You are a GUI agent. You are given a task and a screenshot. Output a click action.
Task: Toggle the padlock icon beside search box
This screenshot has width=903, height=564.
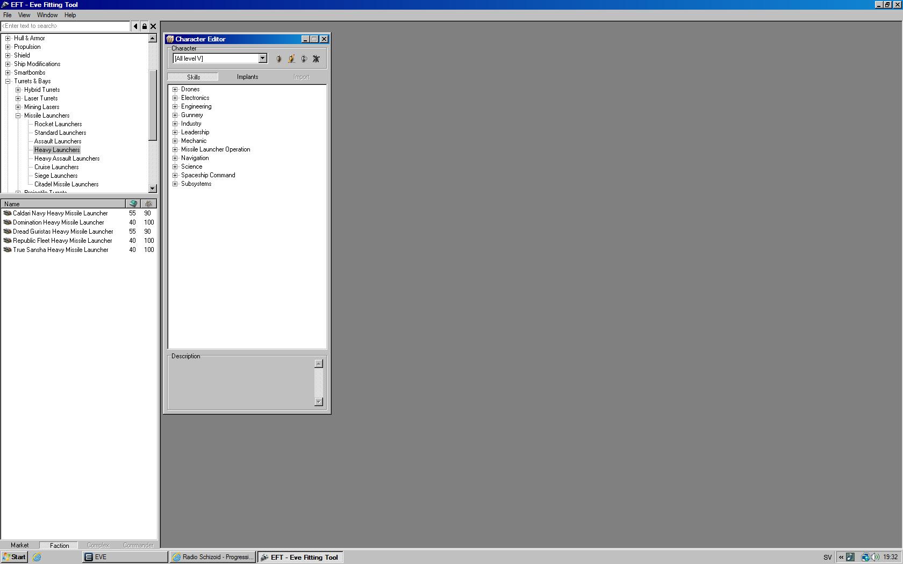click(x=144, y=26)
